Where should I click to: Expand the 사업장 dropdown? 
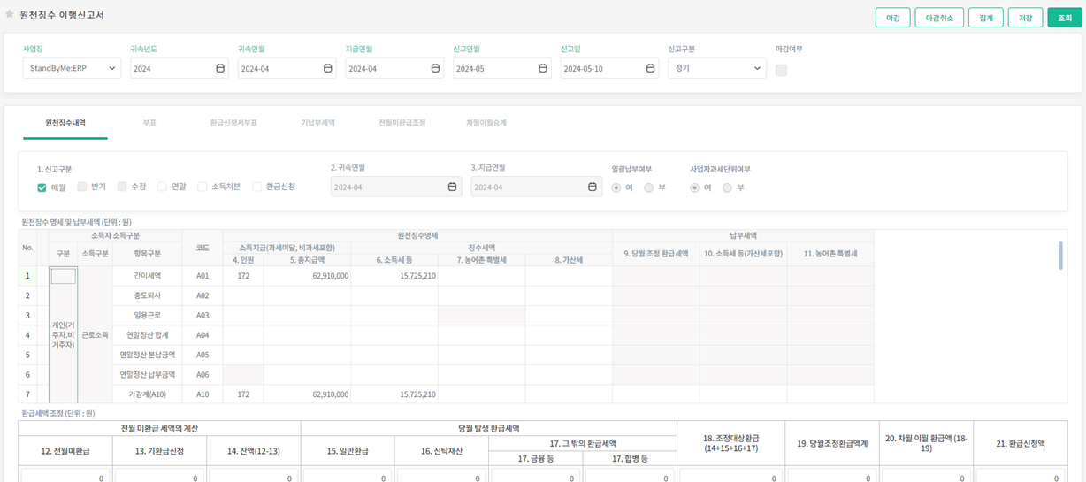tap(72, 68)
